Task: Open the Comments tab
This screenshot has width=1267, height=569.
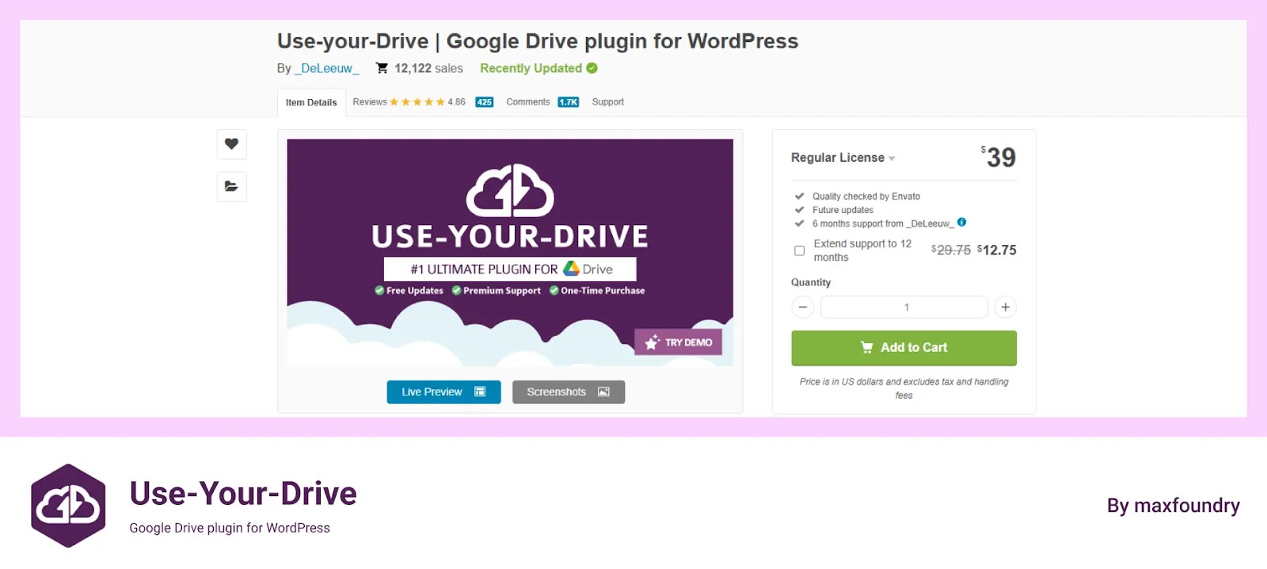Action: (528, 102)
